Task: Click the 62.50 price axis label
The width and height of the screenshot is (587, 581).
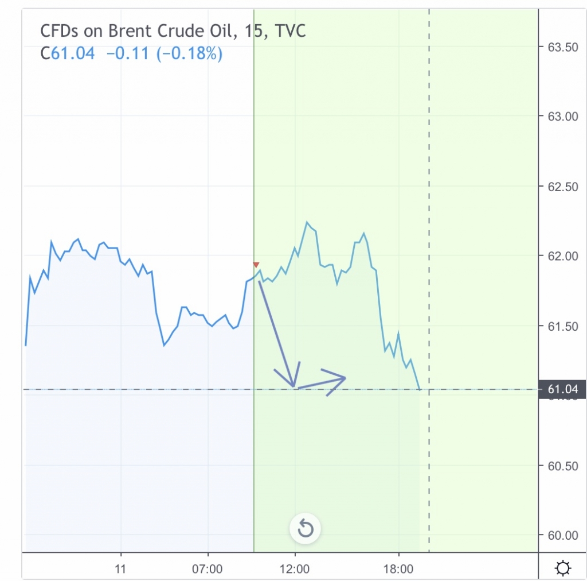Action: (x=562, y=187)
